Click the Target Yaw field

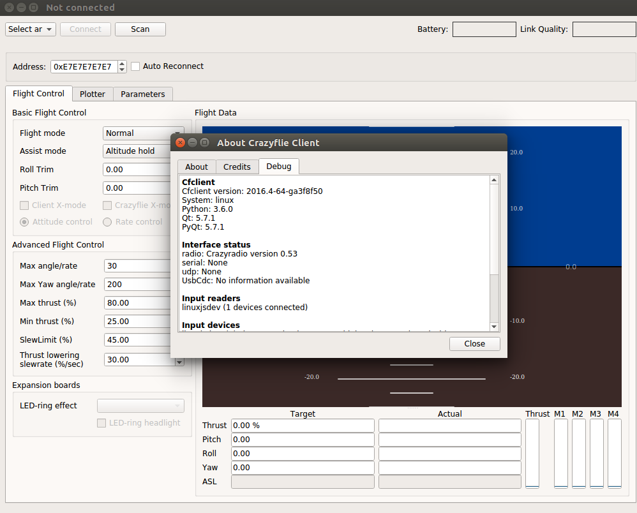[303, 468]
